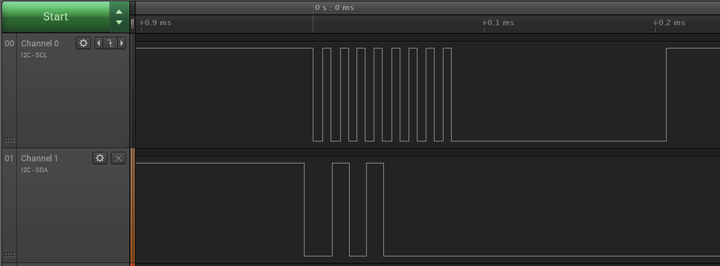Click the orange trigger marker on Channel 1
The height and width of the screenshot is (266, 720).
[x=133, y=206]
